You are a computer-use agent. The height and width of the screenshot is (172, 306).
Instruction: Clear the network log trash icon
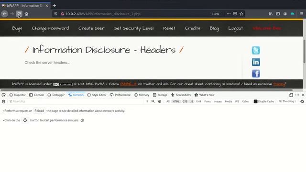[4, 101]
